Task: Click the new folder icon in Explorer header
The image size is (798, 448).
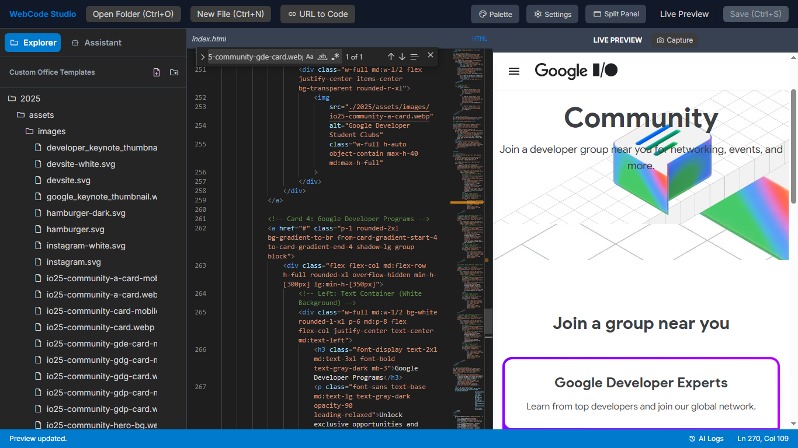Action: click(174, 72)
